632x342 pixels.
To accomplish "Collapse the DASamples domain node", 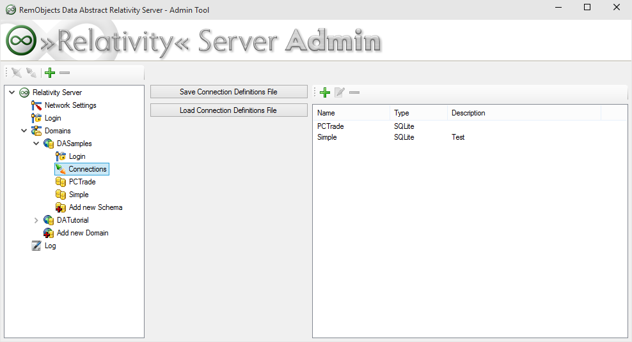I will click(36, 144).
